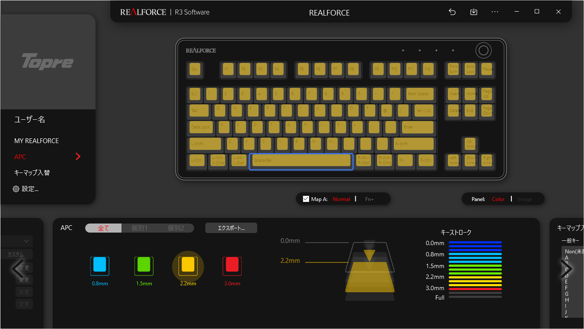Click the save-to-keyboard download icon
Screen dimensions: 584x329
(474, 12)
